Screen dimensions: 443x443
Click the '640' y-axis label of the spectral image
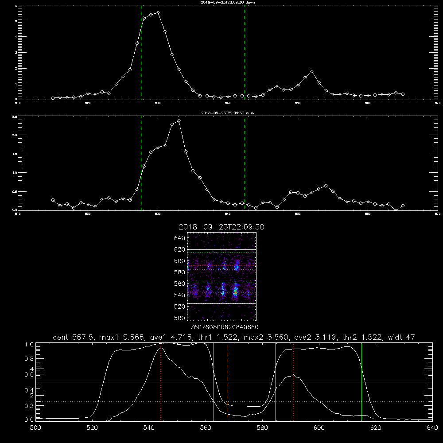coord(180,238)
